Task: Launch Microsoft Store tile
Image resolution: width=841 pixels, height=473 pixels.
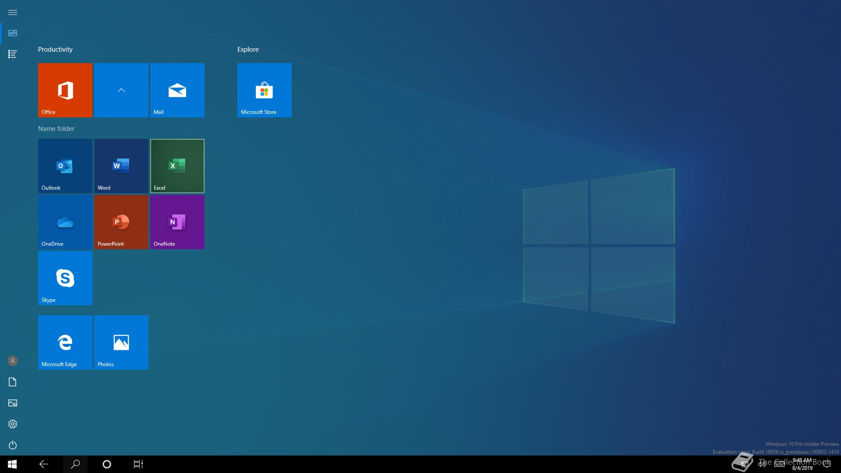Action: (x=264, y=90)
